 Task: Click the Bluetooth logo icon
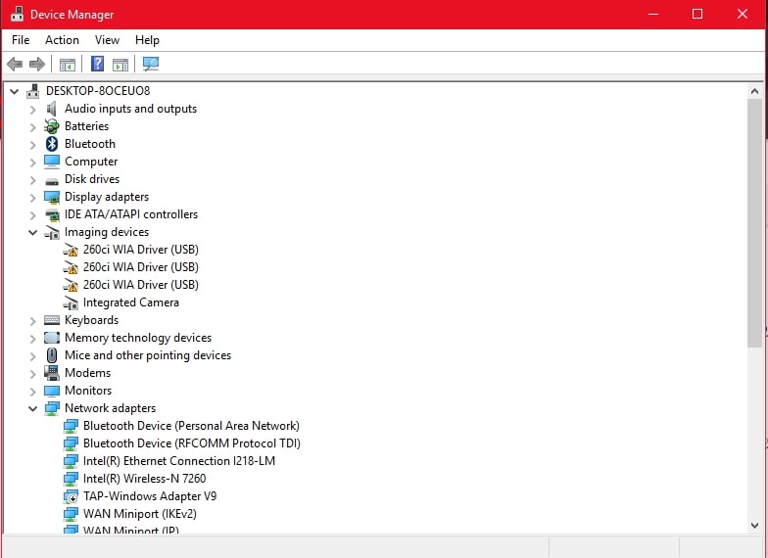(52, 144)
